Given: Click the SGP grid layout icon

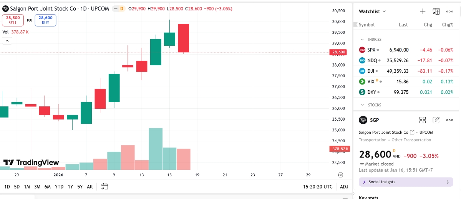Looking at the screenshot, I should pyautogui.click(x=423, y=120).
